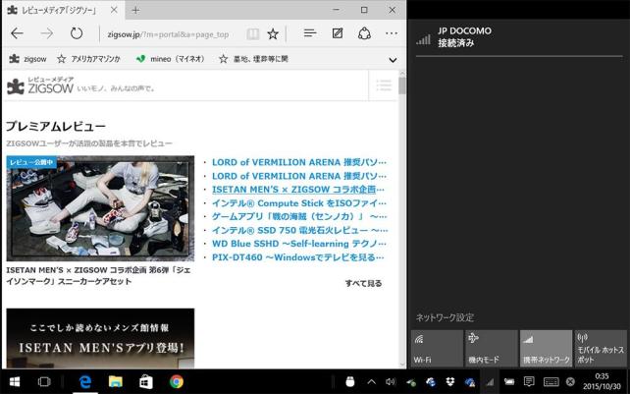Screen dimensions: 630x394
Task: Select the JP DOCOMO connected network
Action: [x=518, y=37]
